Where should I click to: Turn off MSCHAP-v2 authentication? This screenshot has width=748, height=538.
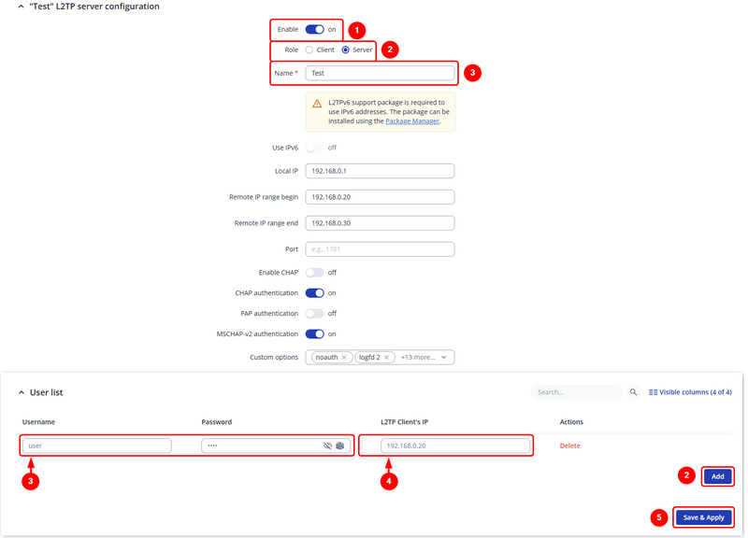[x=315, y=334]
